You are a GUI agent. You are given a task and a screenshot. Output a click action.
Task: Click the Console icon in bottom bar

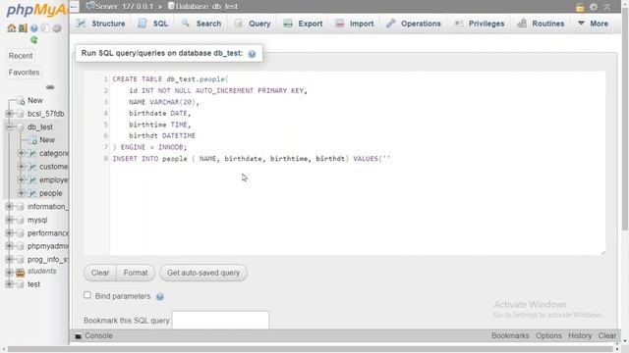79,335
